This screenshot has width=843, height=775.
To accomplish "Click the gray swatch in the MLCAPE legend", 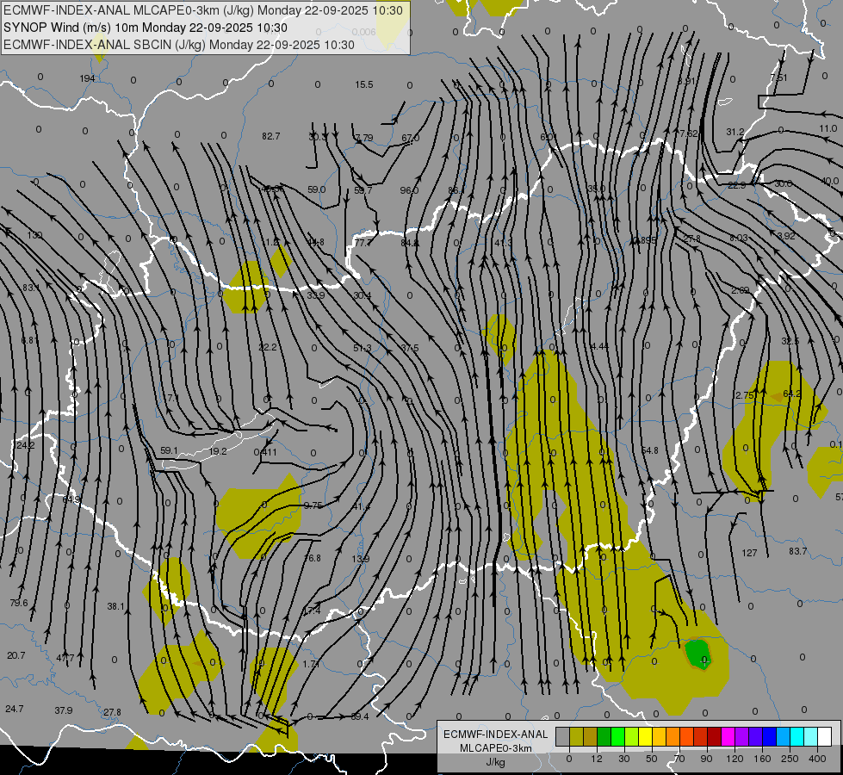I will tap(562, 736).
